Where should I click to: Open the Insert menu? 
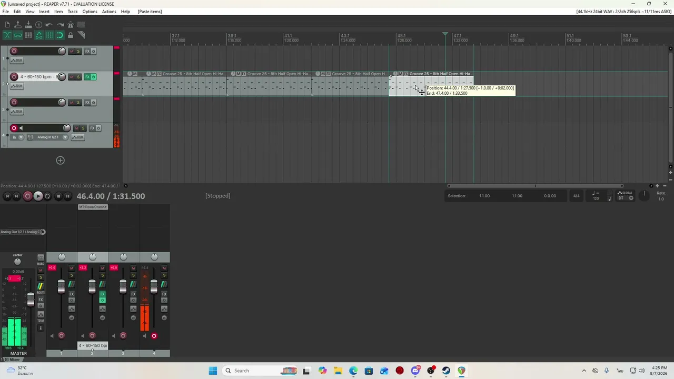point(44,12)
